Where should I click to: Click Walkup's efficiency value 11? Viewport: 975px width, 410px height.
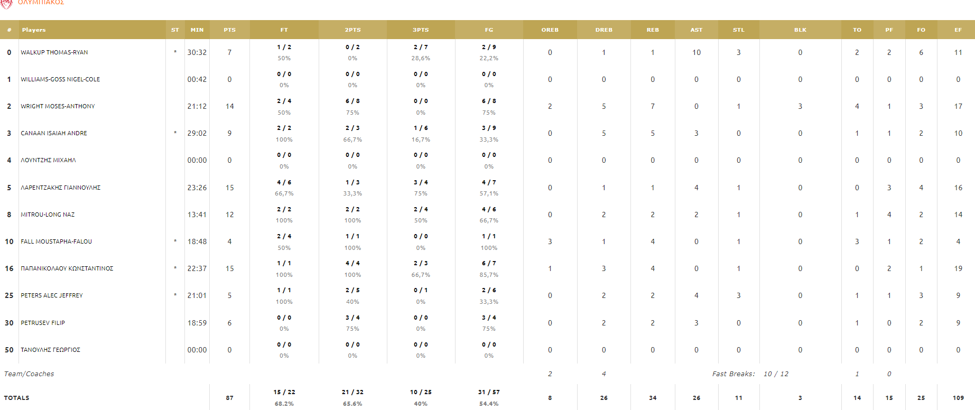958,52
